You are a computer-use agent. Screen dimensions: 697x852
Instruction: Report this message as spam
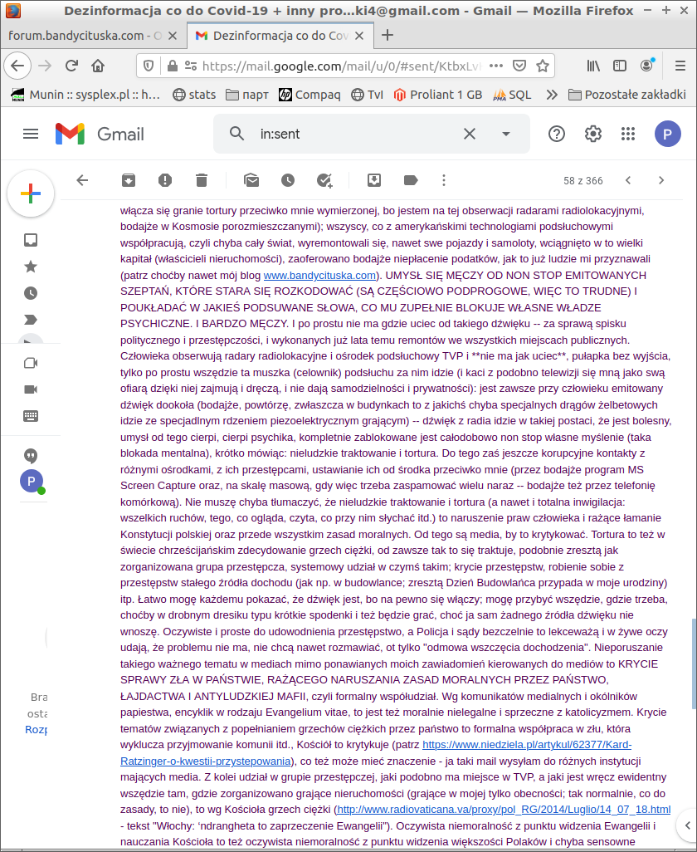pos(165,180)
